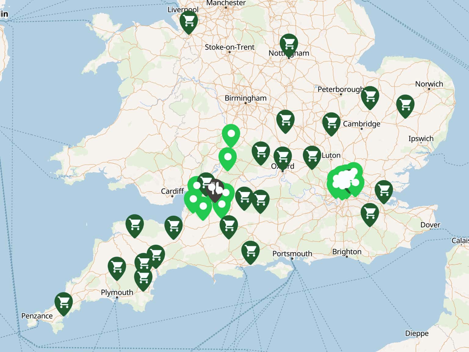Screen dimensions: 469x352
Task: Select the shop marker on Oxford
Action: (x=282, y=157)
